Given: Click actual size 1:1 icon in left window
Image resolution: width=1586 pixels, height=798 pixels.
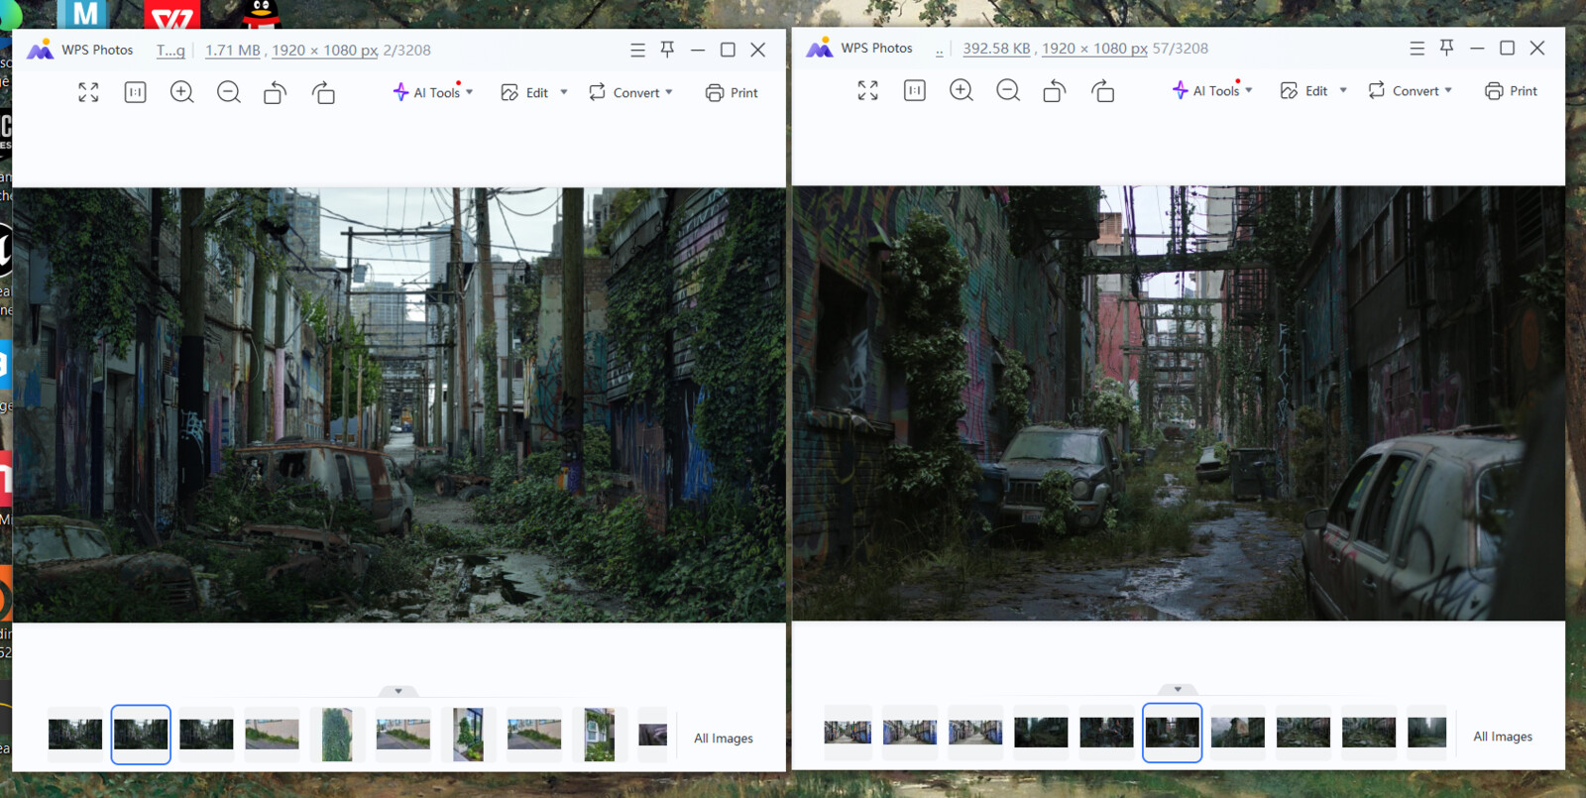Looking at the screenshot, I should (135, 92).
